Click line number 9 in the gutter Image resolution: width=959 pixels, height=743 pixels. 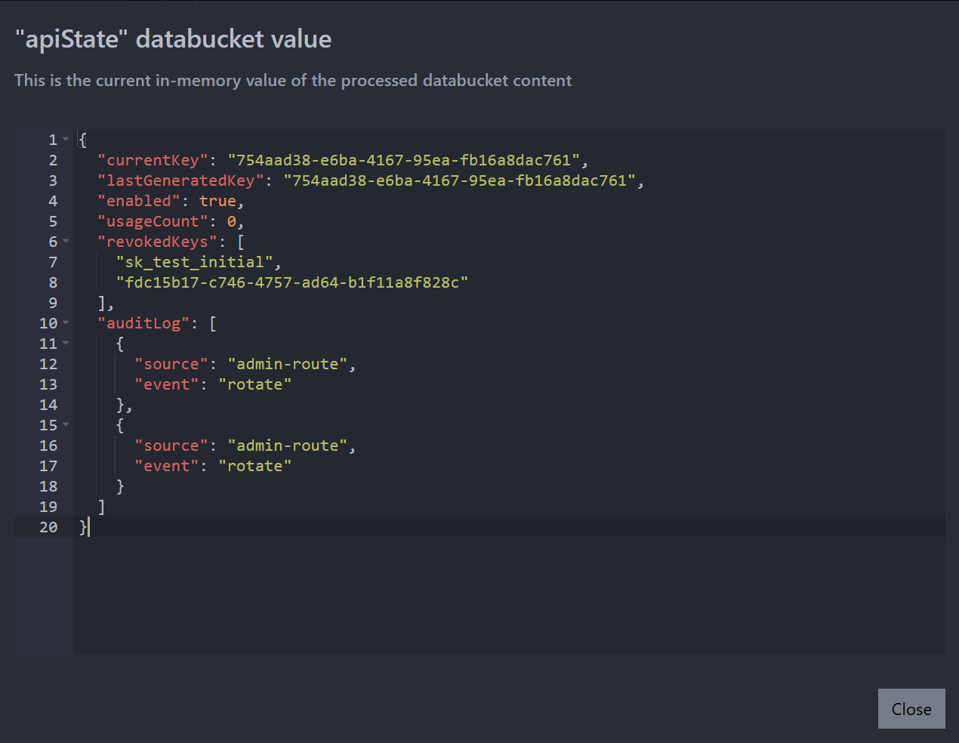click(x=53, y=303)
